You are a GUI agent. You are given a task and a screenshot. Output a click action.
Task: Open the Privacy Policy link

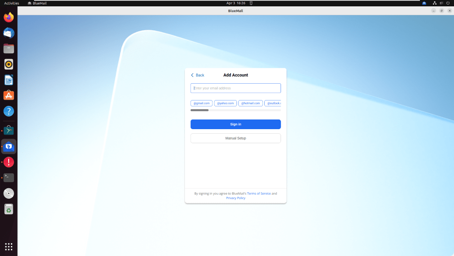point(236,198)
